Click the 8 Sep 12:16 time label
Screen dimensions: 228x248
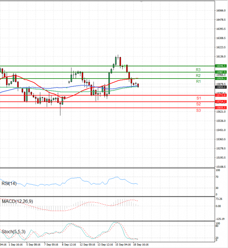(69, 244)
